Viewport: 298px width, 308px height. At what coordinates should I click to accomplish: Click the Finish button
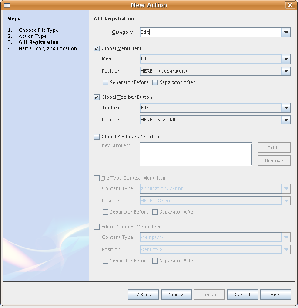[209, 295]
